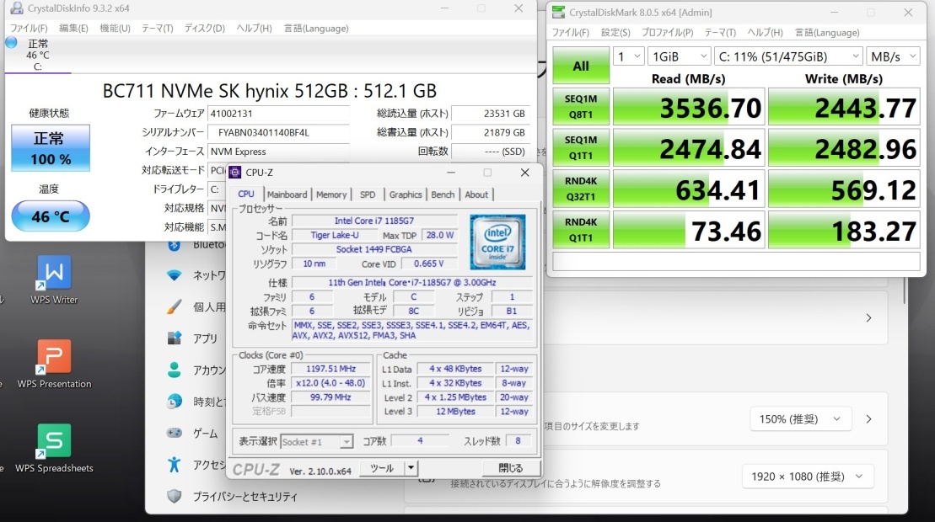Image resolution: width=935 pixels, height=522 pixels.
Task: Start the RND4K Q1T1 benchmark test
Action: point(581,230)
